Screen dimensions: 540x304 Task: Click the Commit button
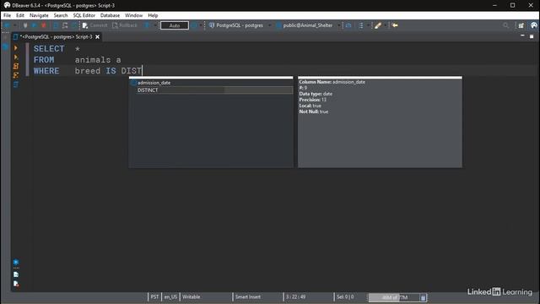(95, 25)
